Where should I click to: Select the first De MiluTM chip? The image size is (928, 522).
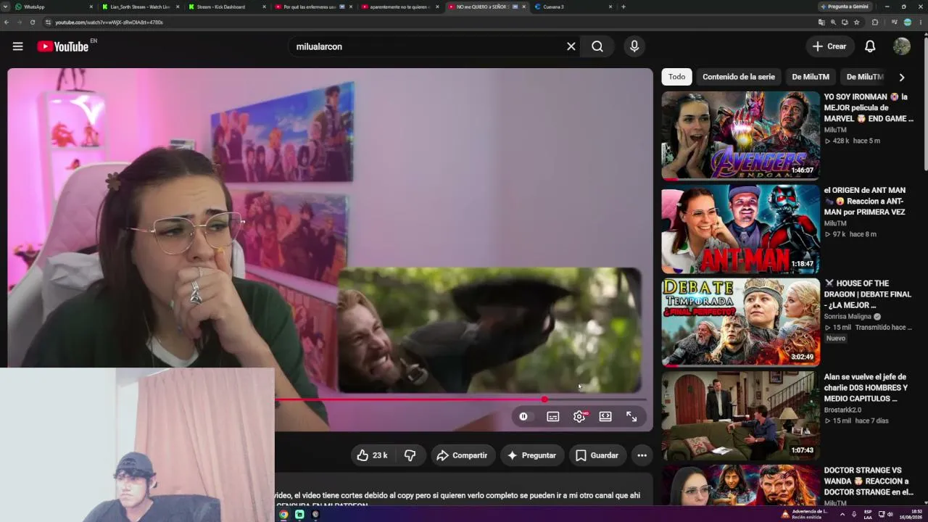811,77
